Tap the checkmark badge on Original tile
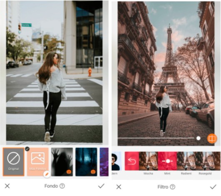 point(27,149)
